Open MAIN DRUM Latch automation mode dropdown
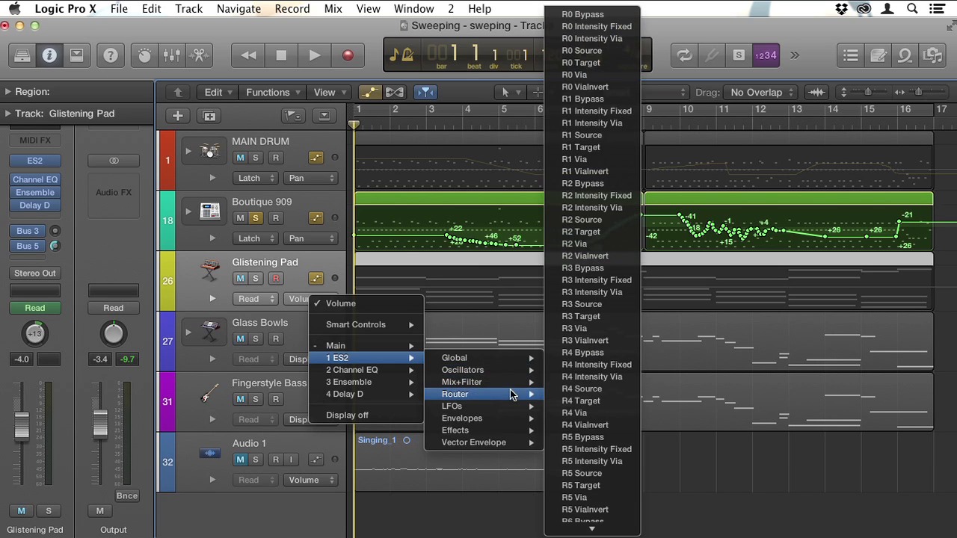 click(256, 178)
